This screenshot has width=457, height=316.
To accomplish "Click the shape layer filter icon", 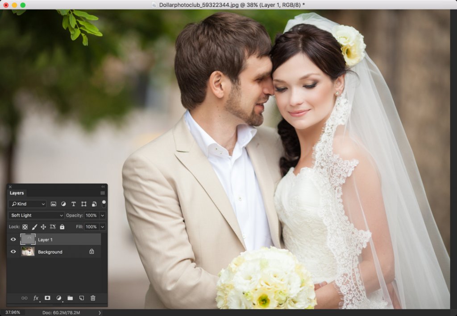I will click(83, 204).
